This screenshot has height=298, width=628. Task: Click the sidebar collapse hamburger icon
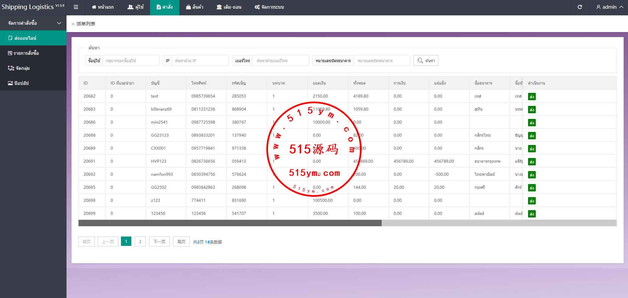(76, 7)
